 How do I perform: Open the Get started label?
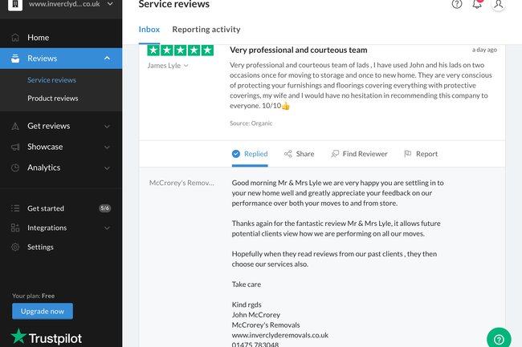[46, 208]
